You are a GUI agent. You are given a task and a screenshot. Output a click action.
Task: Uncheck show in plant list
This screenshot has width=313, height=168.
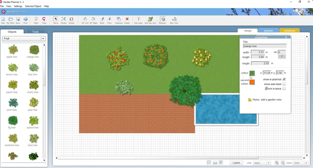coord(284,79)
